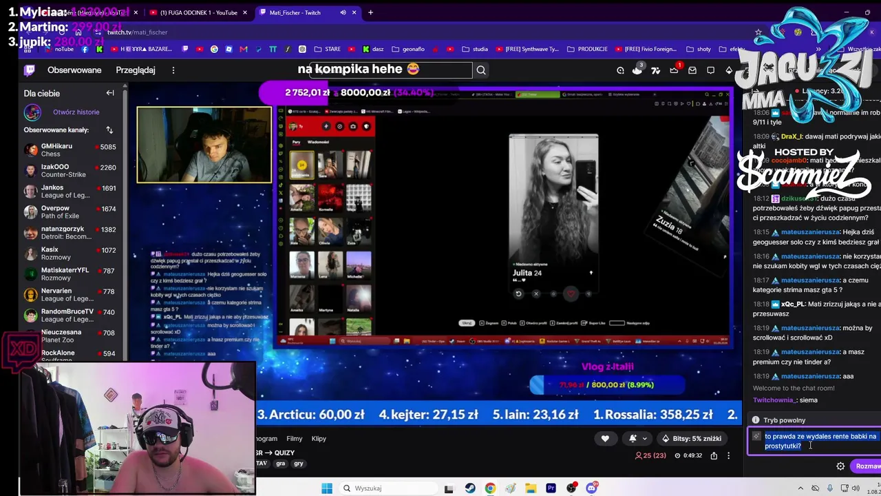
Task: Open Twitch inbox envelope icon
Action: click(x=692, y=70)
